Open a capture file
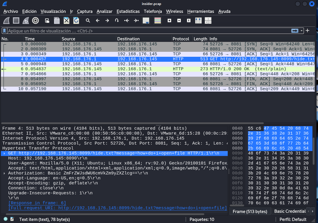This screenshot has height=223, width=318. tap(47, 20)
